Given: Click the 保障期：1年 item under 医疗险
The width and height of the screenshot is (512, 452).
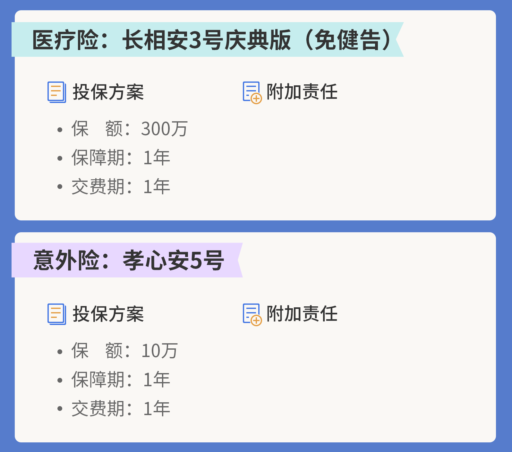Looking at the screenshot, I should pos(121,158).
